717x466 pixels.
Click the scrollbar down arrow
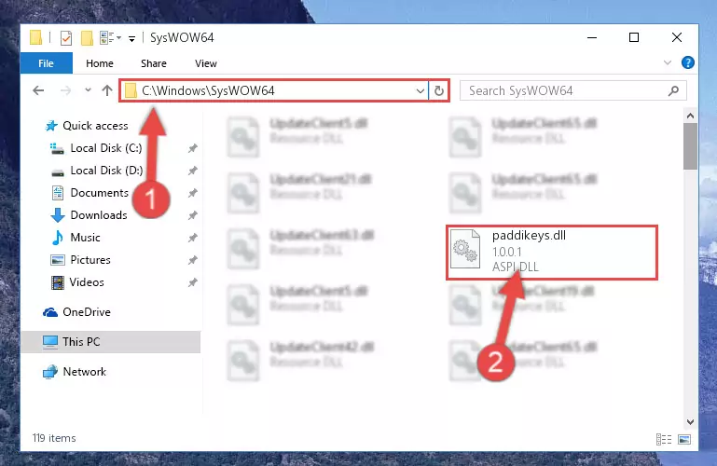(691, 421)
